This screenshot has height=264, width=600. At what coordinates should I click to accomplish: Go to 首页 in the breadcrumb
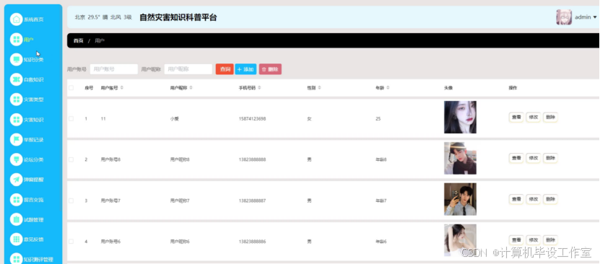point(79,40)
